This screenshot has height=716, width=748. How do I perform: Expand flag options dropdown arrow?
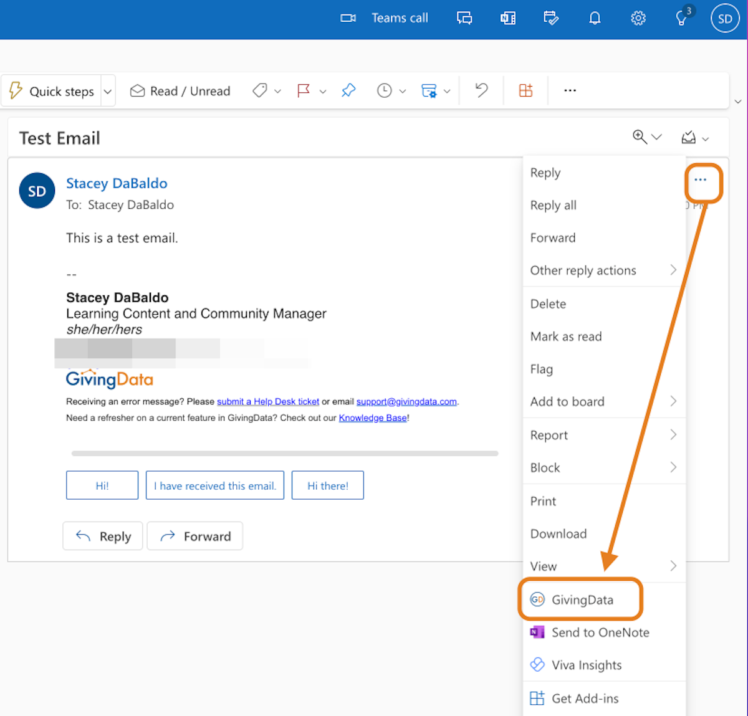point(323,92)
